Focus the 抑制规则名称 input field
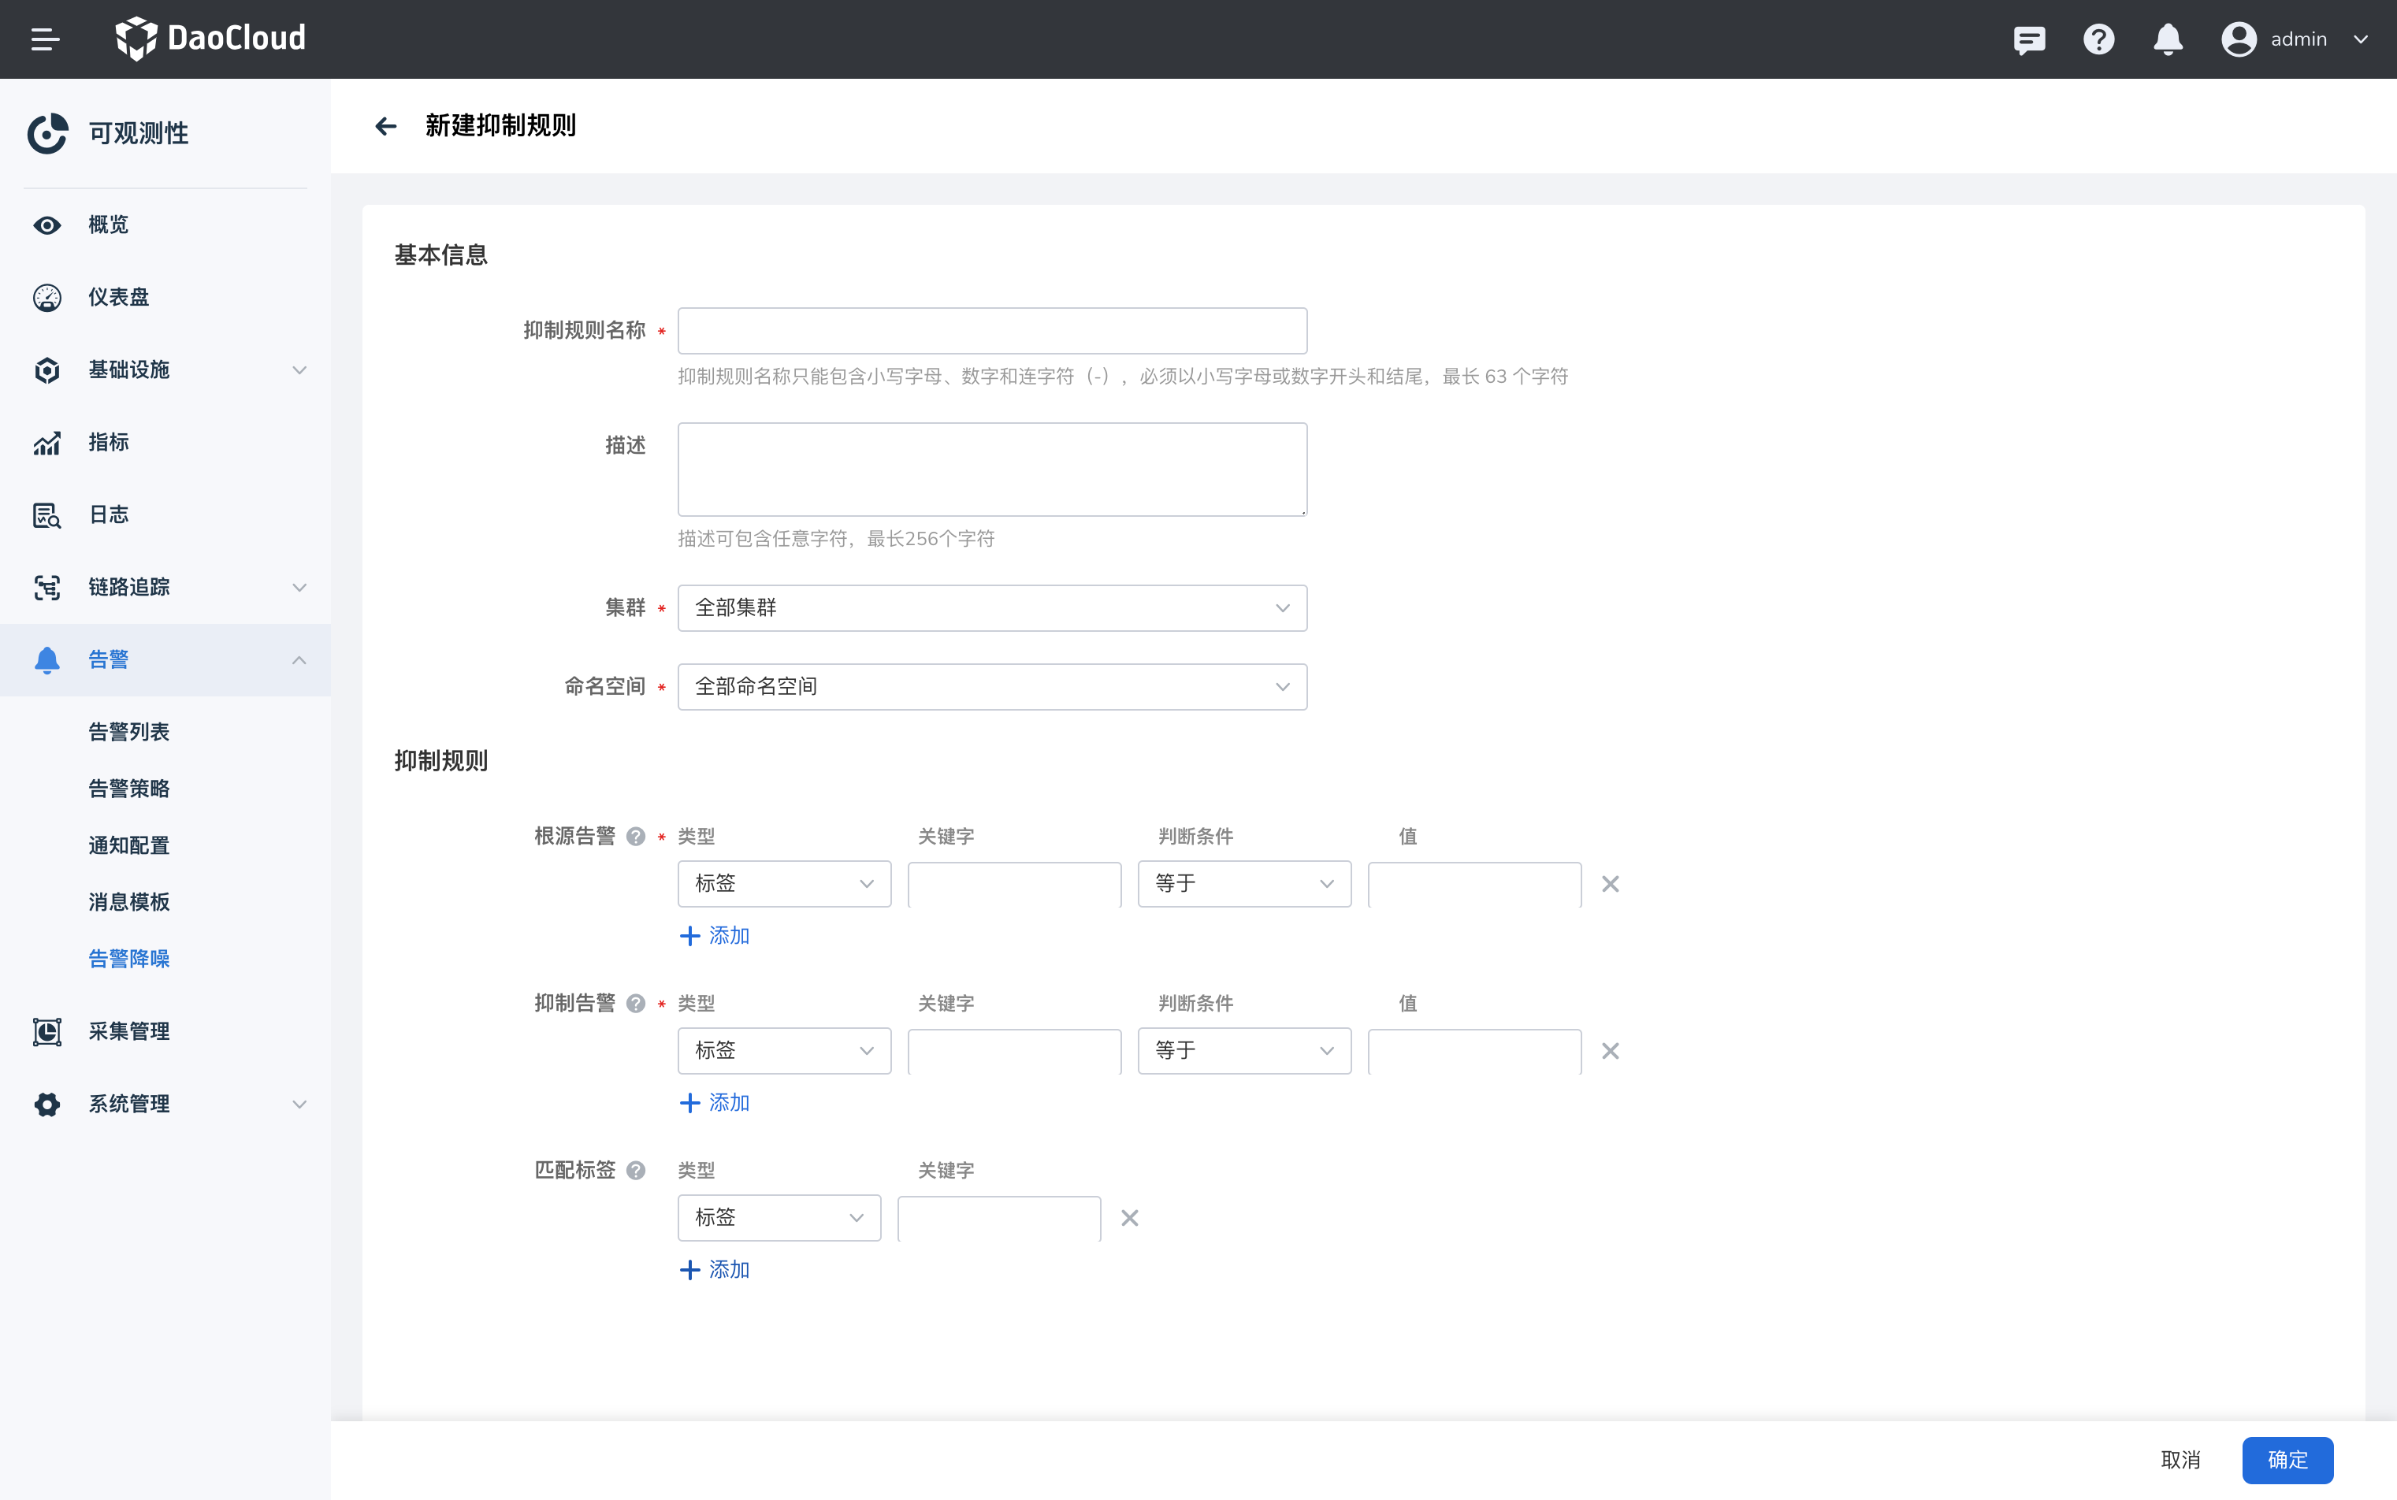Viewport: 2397px width, 1500px height. pos(991,330)
